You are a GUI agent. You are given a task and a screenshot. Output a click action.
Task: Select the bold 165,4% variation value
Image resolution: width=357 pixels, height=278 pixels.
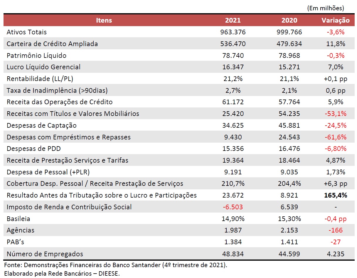click(x=336, y=195)
